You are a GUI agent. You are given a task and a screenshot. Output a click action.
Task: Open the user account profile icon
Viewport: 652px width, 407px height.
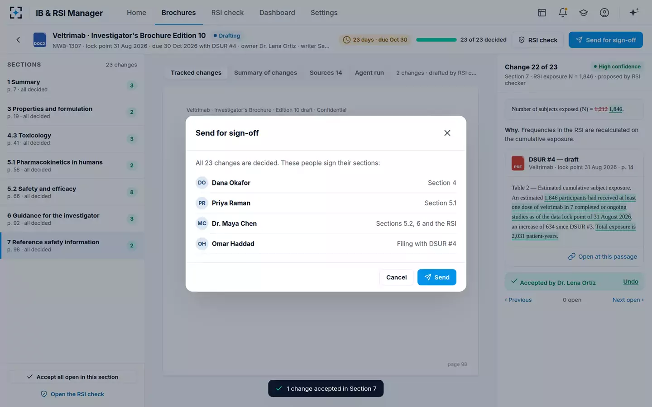[x=604, y=13]
